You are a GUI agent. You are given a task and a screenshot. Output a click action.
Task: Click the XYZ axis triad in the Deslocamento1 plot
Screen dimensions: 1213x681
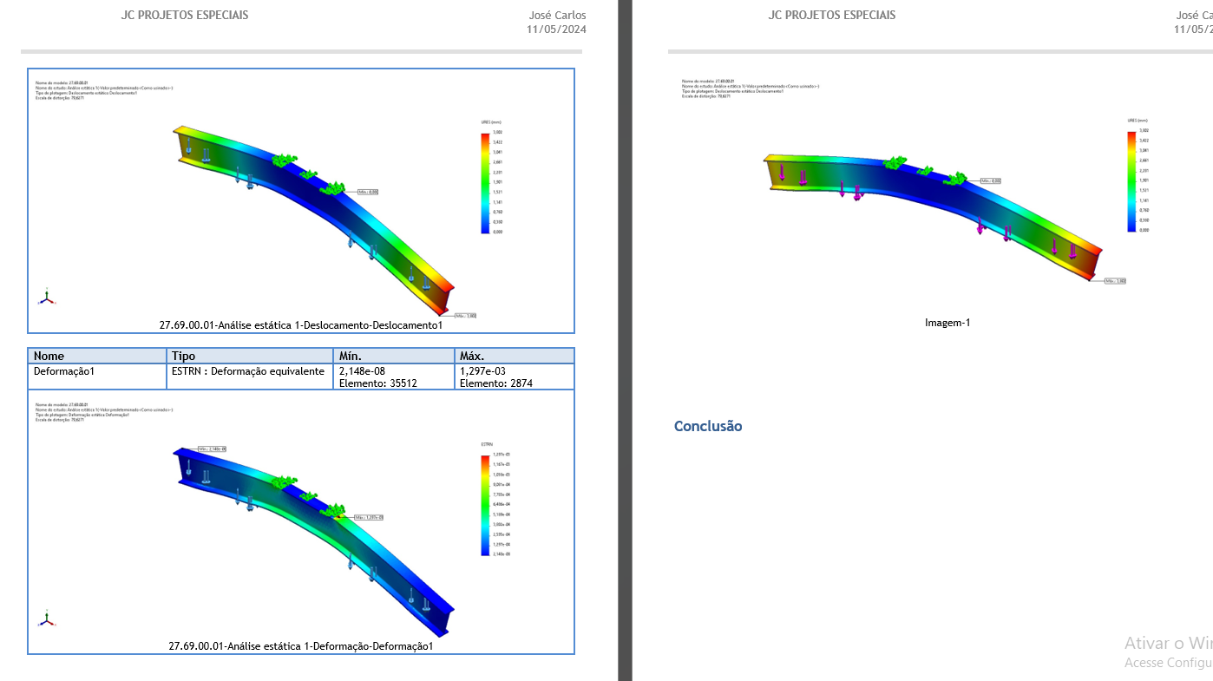click(x=47, y=298)
